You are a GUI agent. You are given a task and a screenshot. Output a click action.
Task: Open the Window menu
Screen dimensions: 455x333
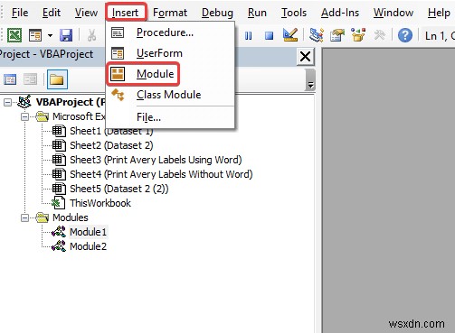[393, 13]
